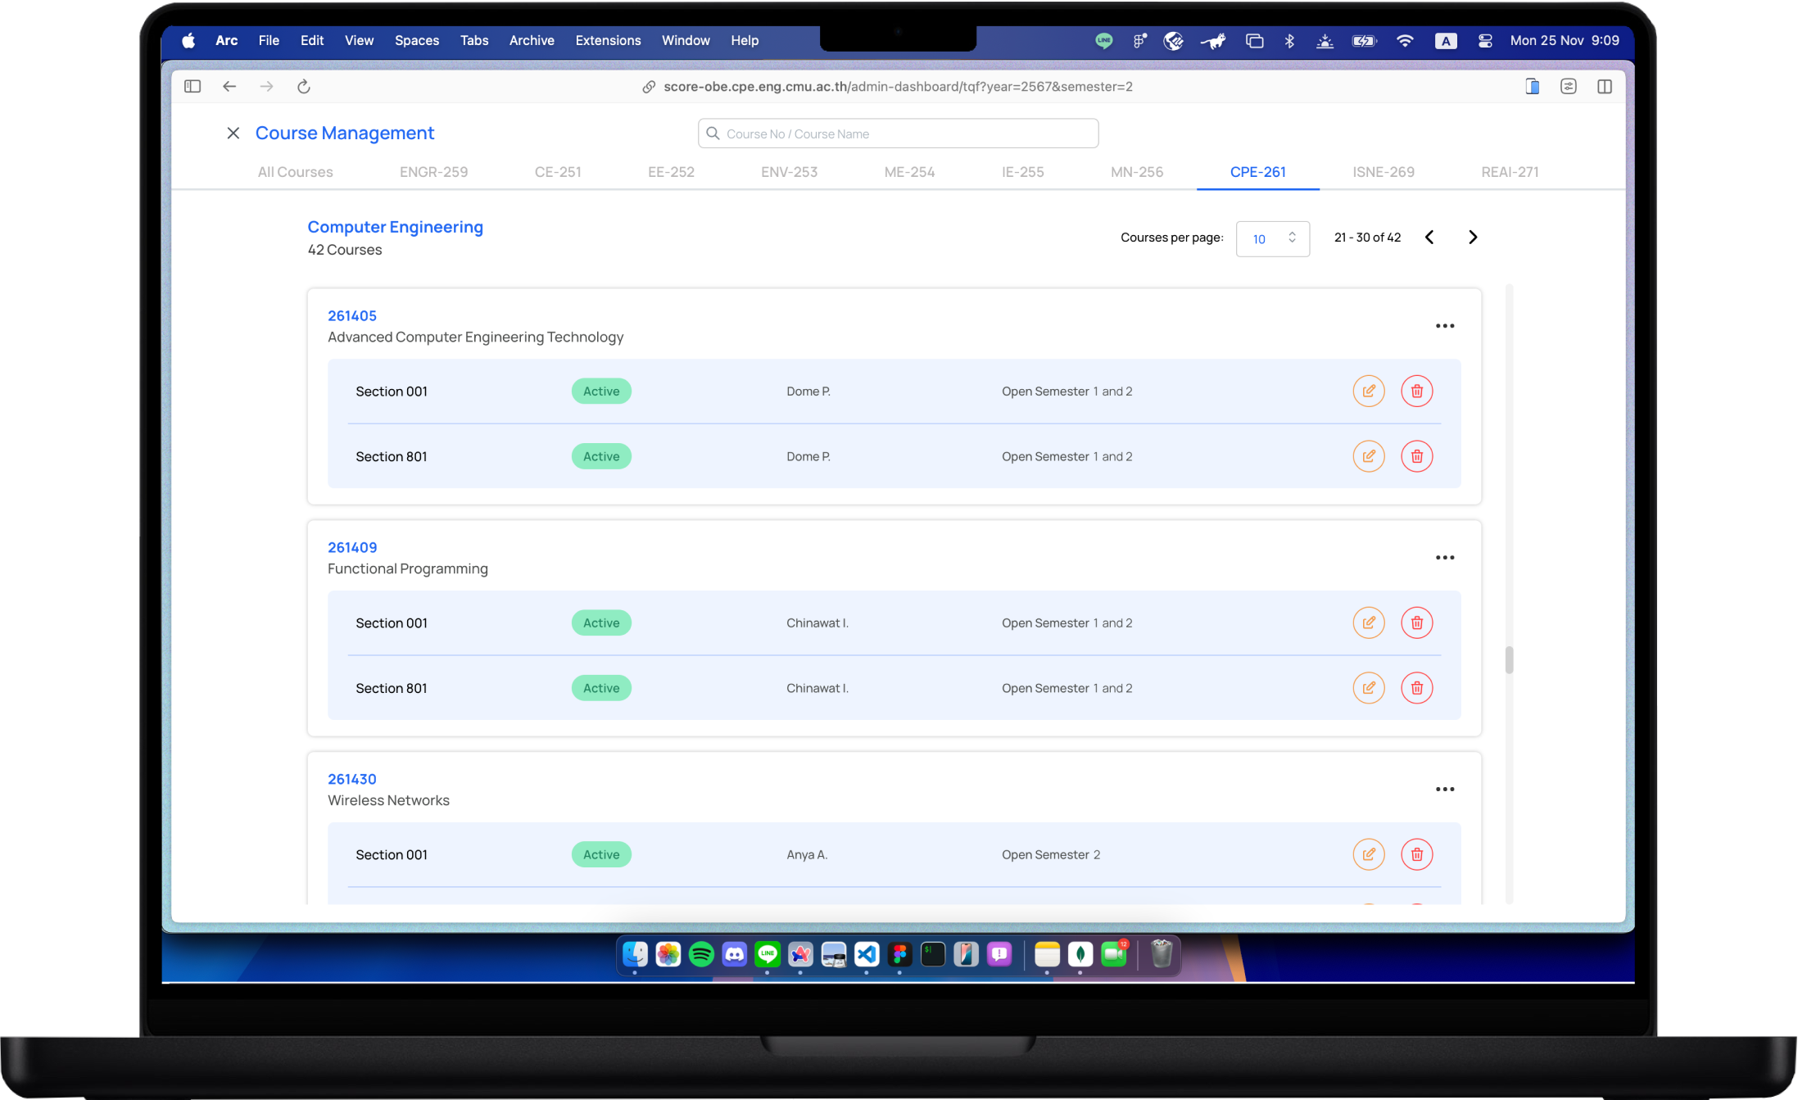Open more options for Functional Programming
Image resolution: width=1798 pixels, height=1100 pixels.
[x=1444, y=558]
